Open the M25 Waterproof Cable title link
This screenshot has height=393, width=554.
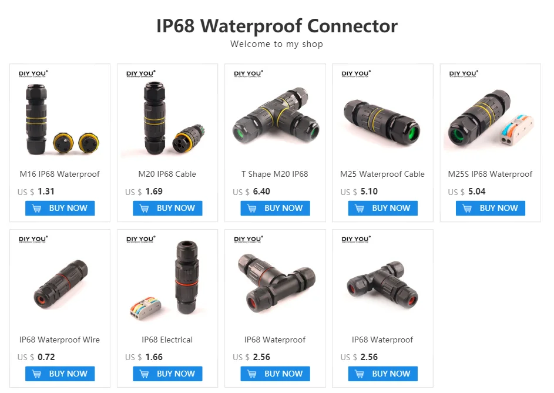(382, 174)
